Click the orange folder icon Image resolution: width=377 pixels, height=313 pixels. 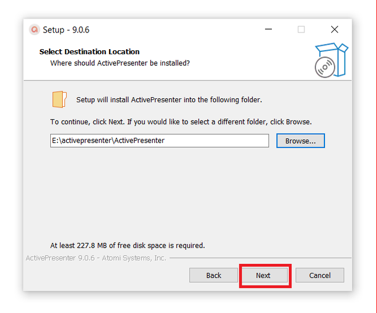click(59, 99)
